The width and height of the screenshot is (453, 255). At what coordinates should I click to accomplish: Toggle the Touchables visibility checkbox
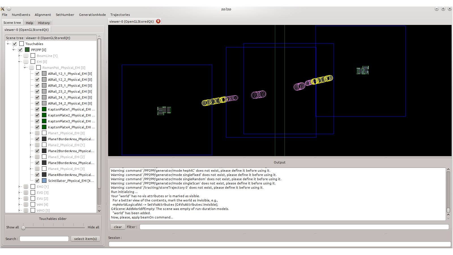pos(15,44)
